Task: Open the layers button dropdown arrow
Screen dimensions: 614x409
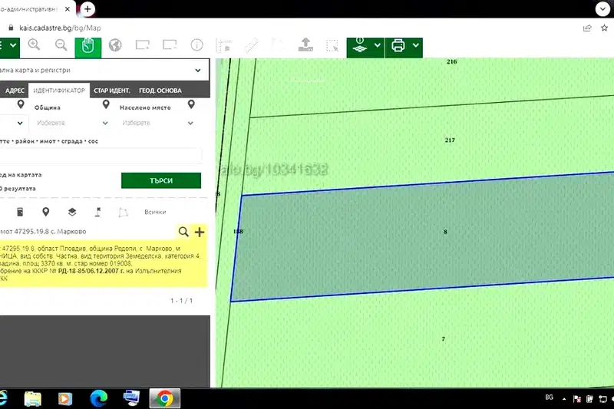Action: click(x=378, y=45)
